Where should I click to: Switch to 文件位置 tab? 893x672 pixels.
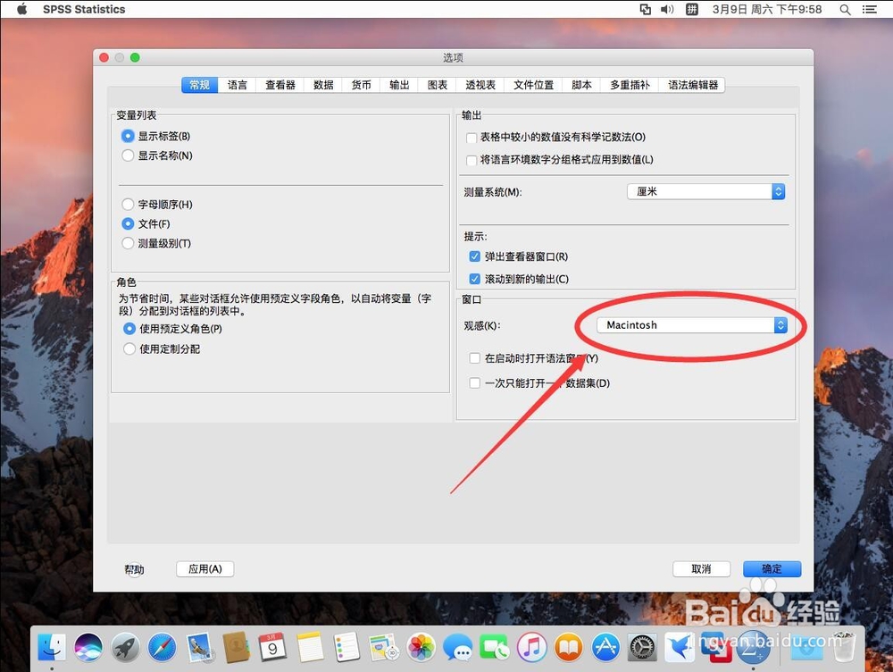click(533, 85)
